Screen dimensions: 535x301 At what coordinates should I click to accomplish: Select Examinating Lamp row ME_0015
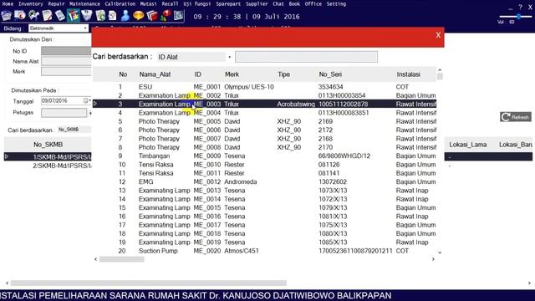pos(264,208)
